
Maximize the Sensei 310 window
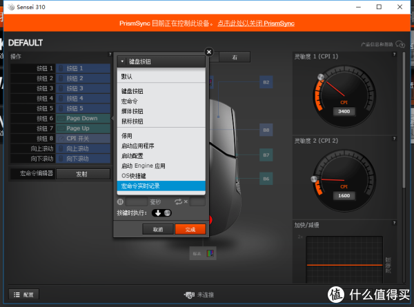click(x=379, y=7)
